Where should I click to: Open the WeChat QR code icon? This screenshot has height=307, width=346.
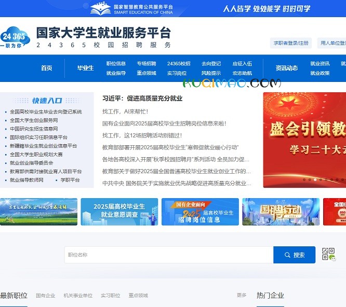pyautogui.click(x=329, y=255)
